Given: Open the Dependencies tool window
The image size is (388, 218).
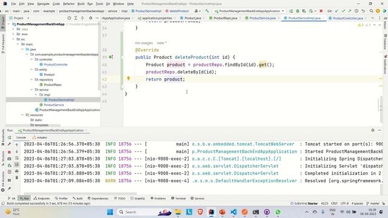Looking at the screenshot, I should [x=98, y=198].
